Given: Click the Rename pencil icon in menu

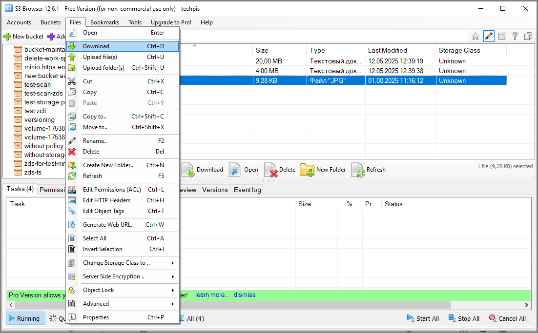Looking at the screenshot, I should pos(72,141).
